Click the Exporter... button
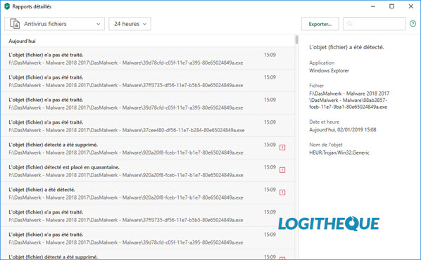 [320, 24]
